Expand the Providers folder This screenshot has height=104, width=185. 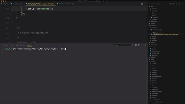pyautogui.click(x=154, y=19)
